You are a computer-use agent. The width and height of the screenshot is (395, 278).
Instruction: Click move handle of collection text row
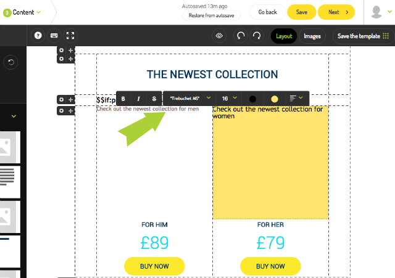coord(70,111)
